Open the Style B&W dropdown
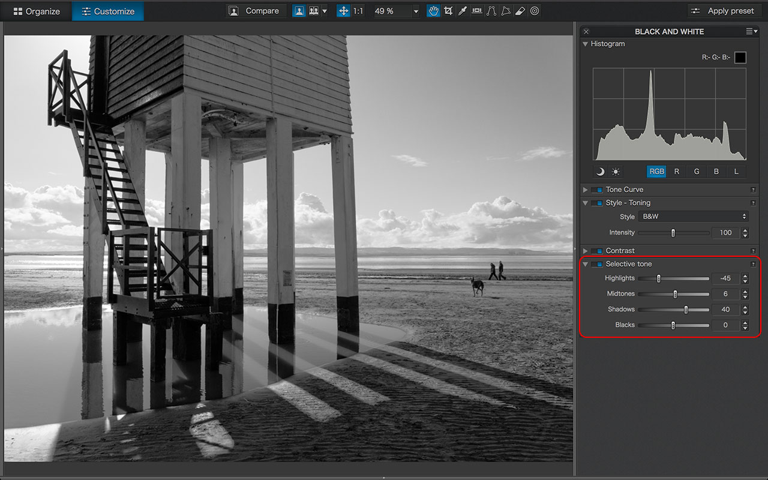The height and width of the screenshot is (480, 768). [x=694, y=217]
